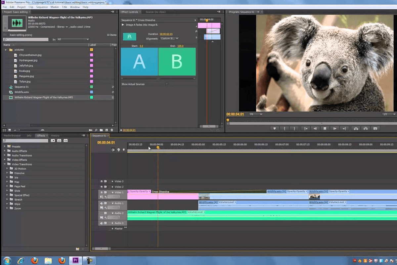Open the New Bin icon in Project panel
Viewport: 397px width, 265px height.
[101, 130]
